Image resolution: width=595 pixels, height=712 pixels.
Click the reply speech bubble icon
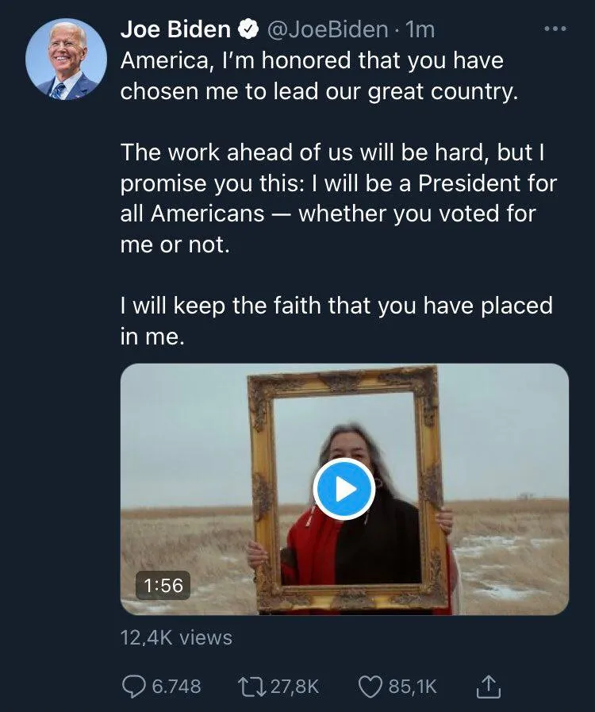[135, 686]
